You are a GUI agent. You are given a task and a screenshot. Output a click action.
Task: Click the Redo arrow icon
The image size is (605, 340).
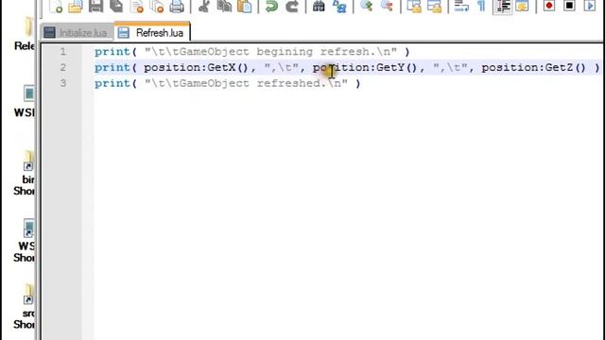click(x=292, y=7)
